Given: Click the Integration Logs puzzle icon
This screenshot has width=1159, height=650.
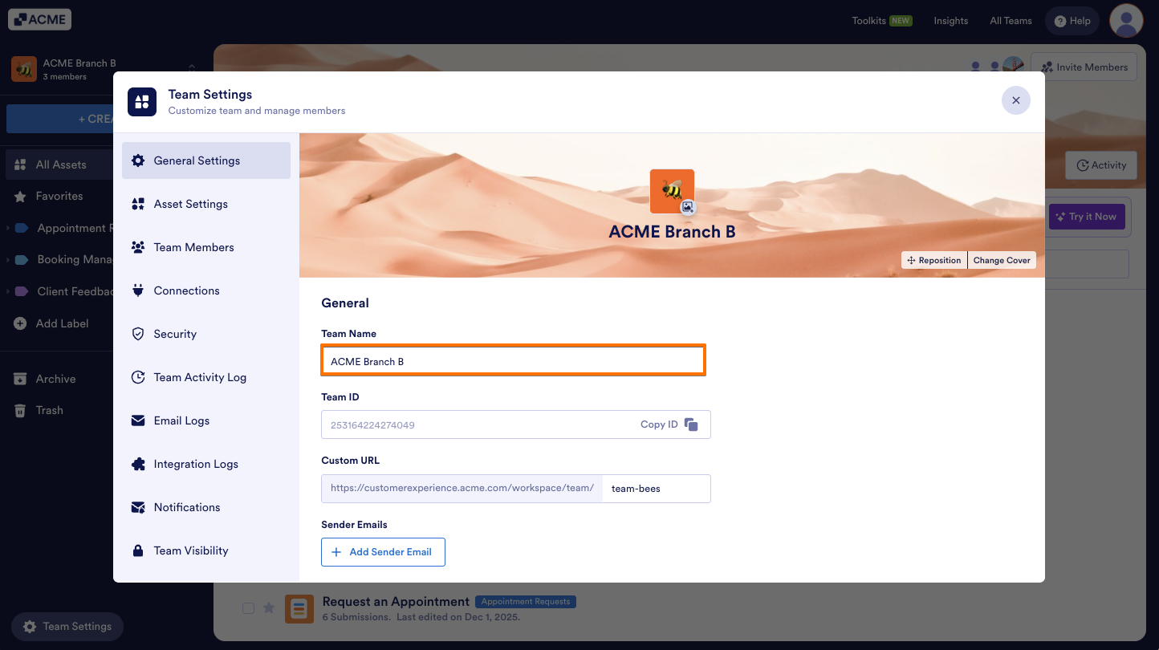Looking at the screenshot, I should tap(138, 464).
